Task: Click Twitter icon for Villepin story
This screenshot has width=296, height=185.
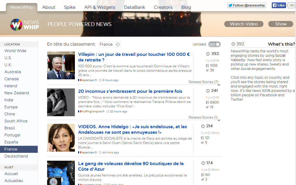Action: coord(207,70)
